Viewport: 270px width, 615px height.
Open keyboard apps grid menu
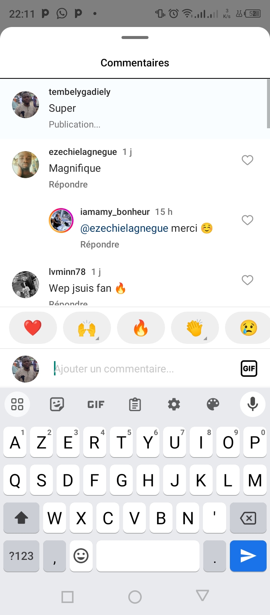pyautogui.click(x=17, y=404)
